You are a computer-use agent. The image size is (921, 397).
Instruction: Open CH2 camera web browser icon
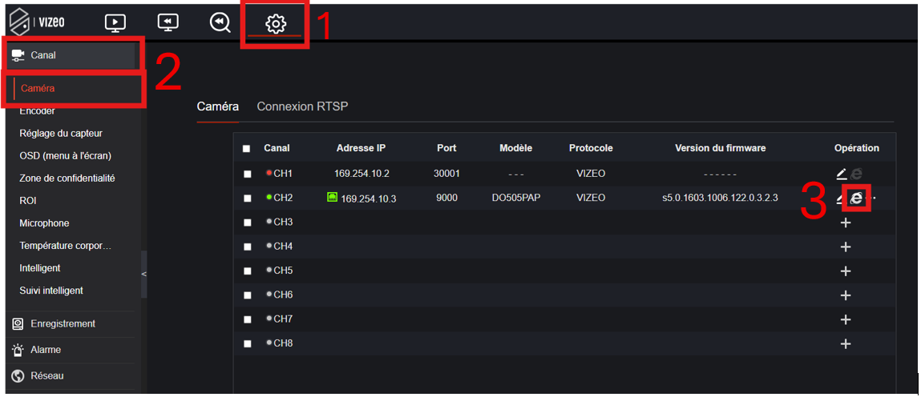click(856, 198)
